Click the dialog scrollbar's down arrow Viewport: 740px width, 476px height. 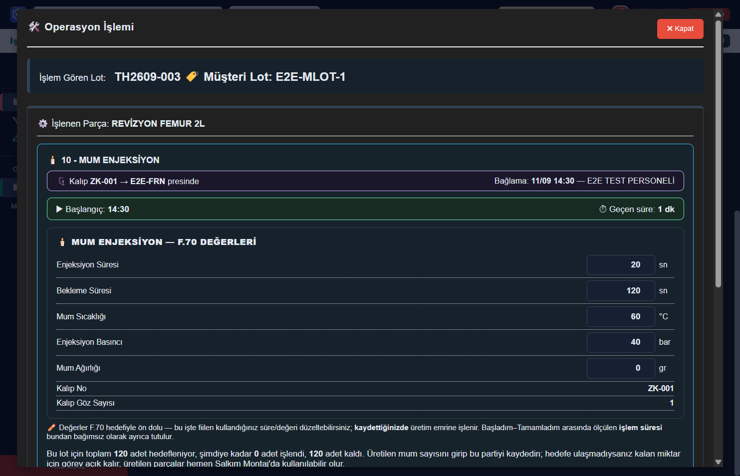[719, 462]
